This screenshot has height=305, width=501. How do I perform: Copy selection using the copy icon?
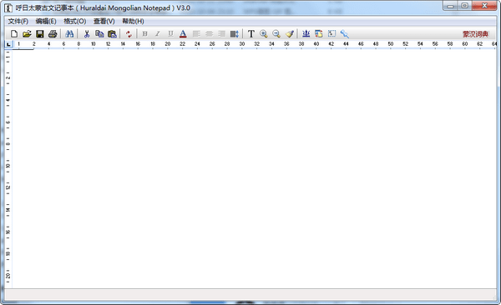pos(99,34)
